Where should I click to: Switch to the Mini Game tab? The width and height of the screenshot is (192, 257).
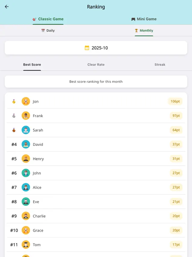point(144,19)
